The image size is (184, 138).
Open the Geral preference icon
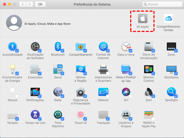click(x=58, y=69)
